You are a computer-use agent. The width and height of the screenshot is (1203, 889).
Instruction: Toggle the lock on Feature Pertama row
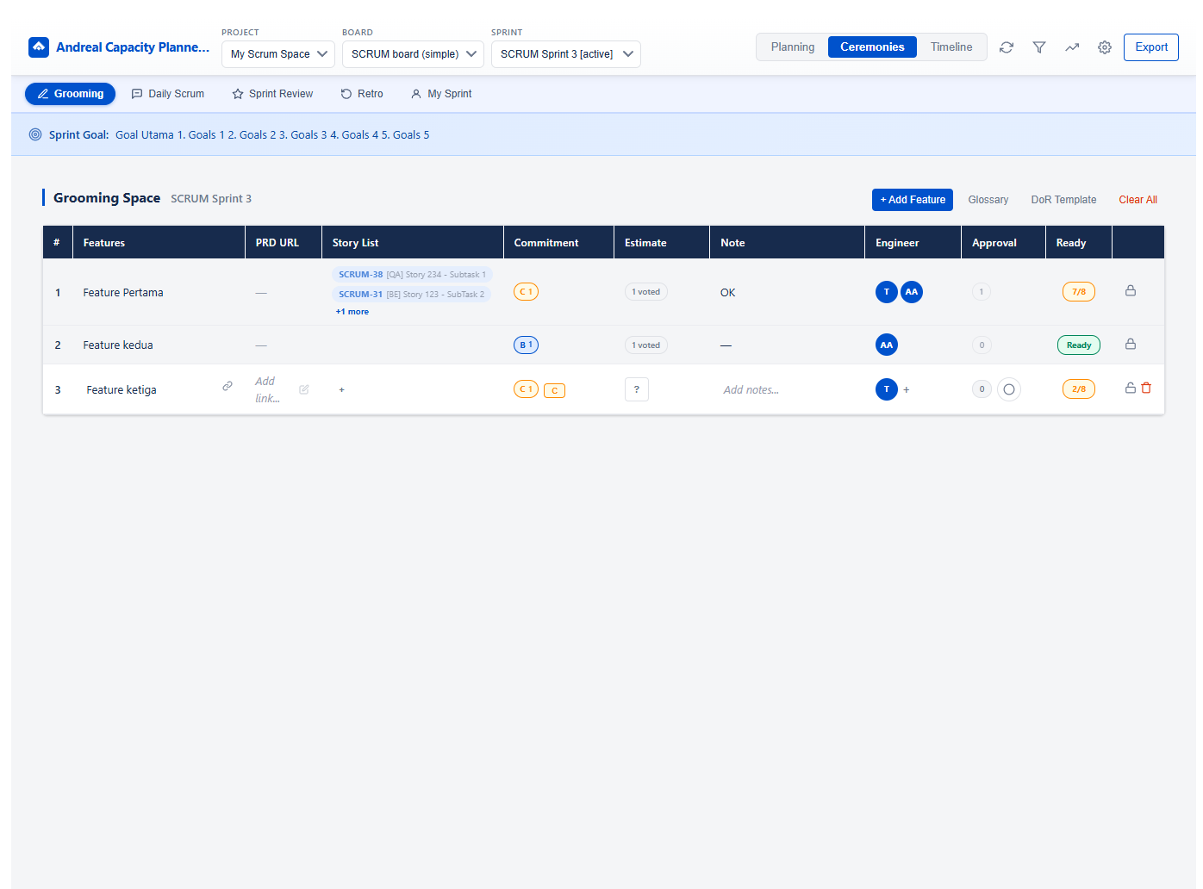click(x=1130, y=291)
